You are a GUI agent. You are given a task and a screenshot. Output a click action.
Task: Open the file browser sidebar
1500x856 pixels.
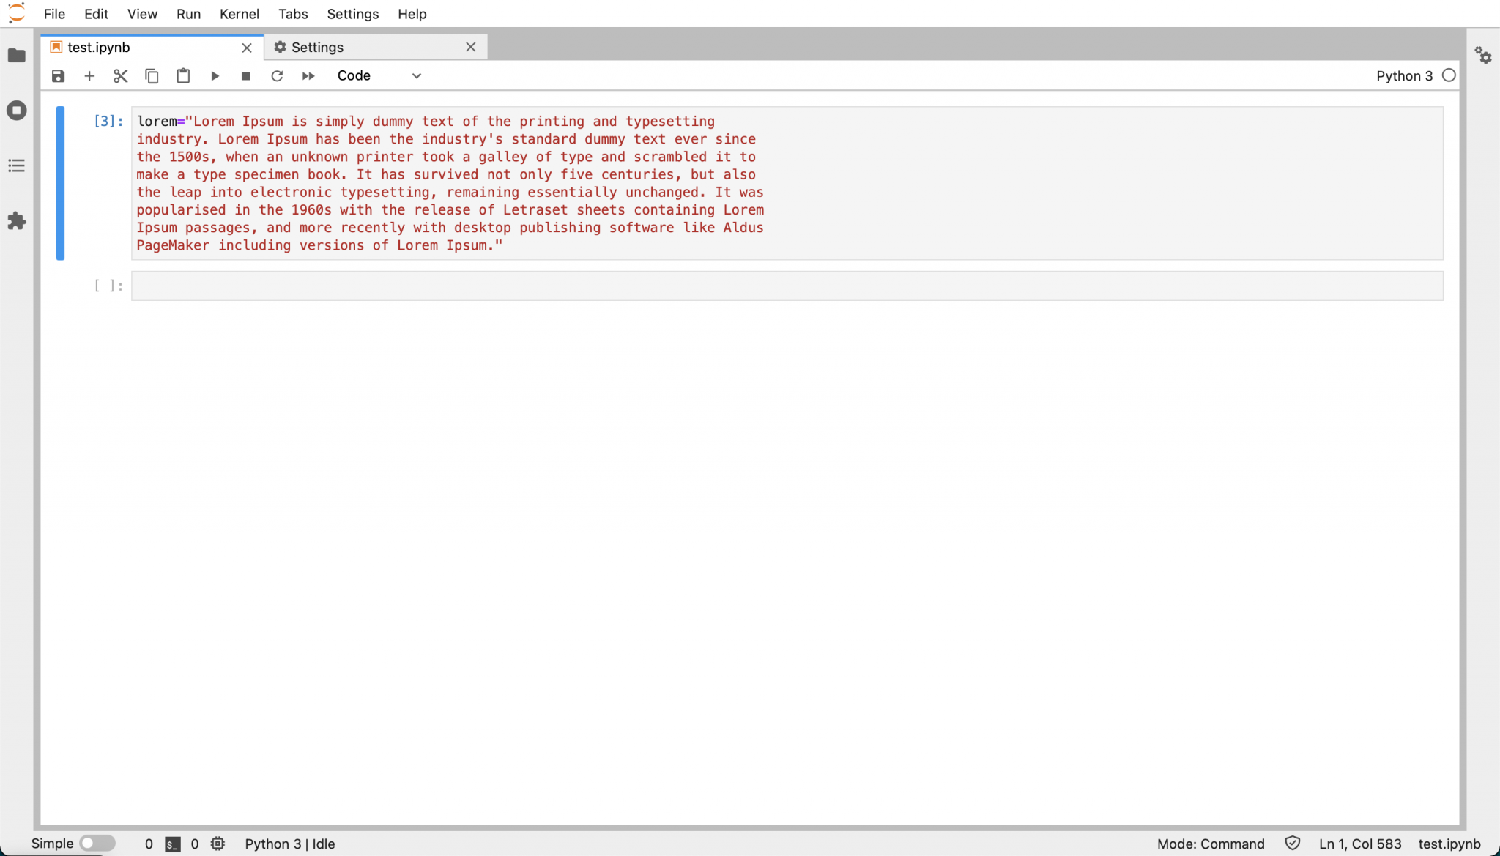coord(16,56)
